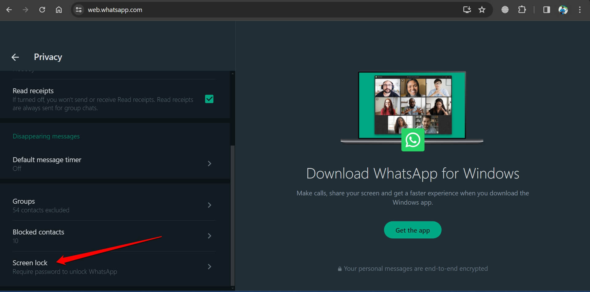
Task: Click the Disappearing messages heading
Action: tap(46, 136)
